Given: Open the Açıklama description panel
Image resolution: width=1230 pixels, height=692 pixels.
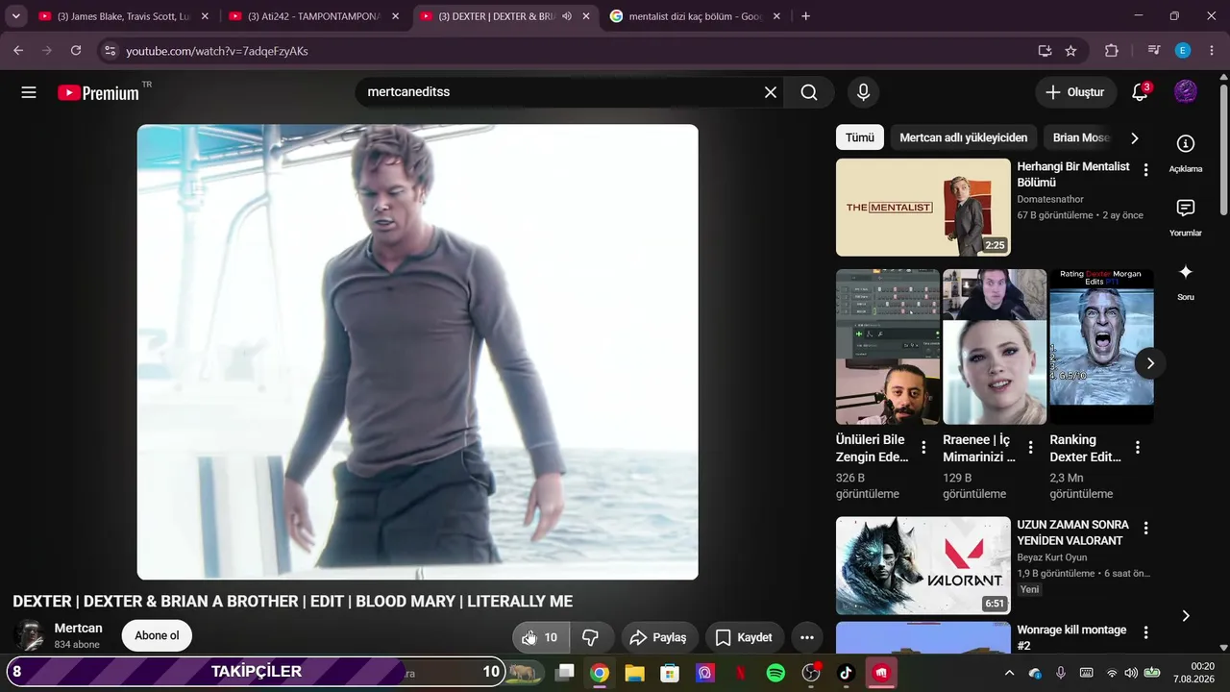Looking at the screenshot, I should (x=1186, y=153).
